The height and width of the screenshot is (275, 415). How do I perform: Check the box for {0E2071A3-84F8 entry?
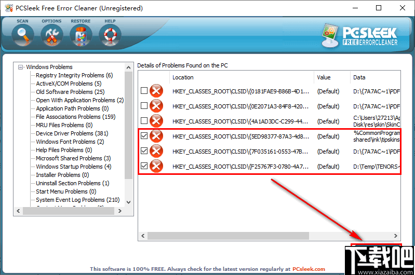[144, 106]
